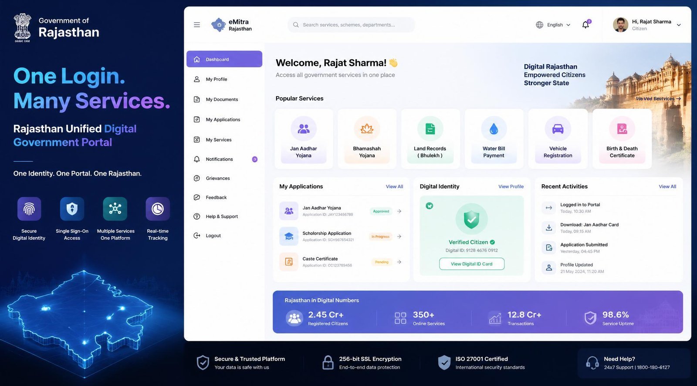Click the Transactions chart icon
Screen dimensions: 697x386
point(495,318)
